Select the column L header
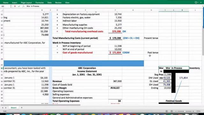The width and height of the screenshot is (204, 115). [195, 10]
